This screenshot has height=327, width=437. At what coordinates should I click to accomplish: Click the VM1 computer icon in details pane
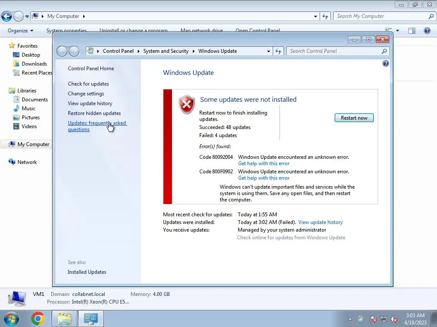tap(17, 298)
